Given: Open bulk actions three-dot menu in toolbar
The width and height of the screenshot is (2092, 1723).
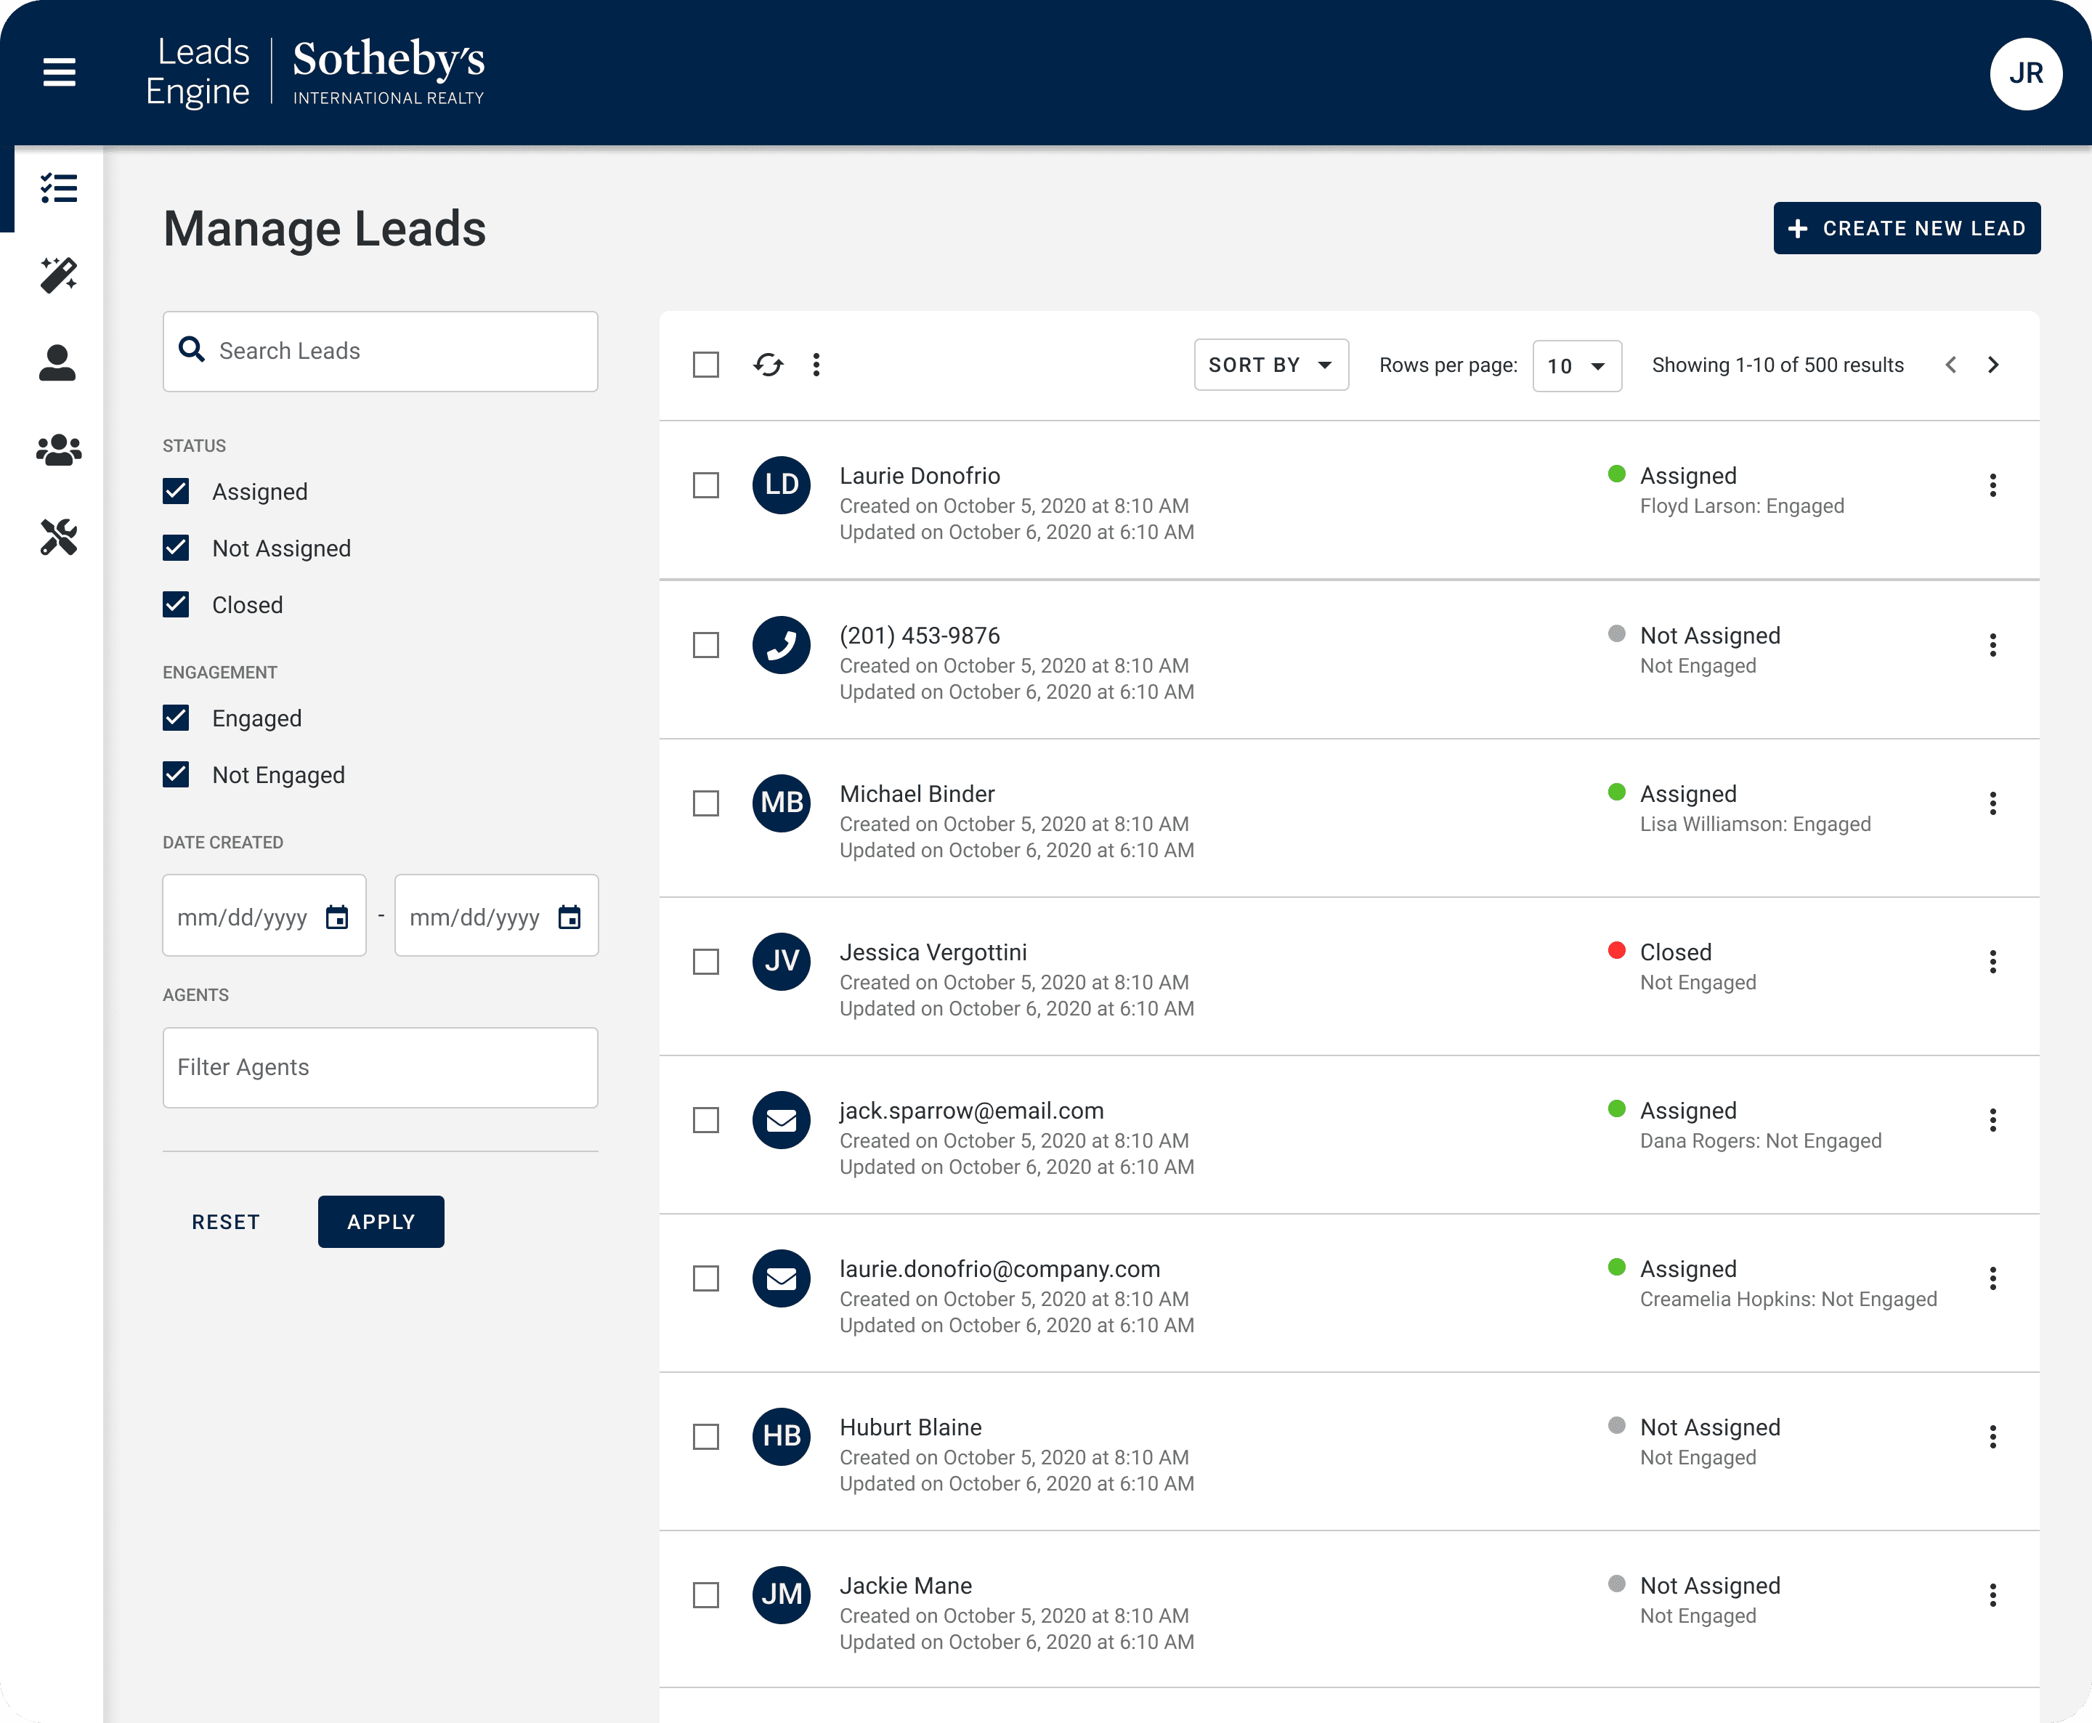Looking at the screenshot, I should click(x=816, y=365).
